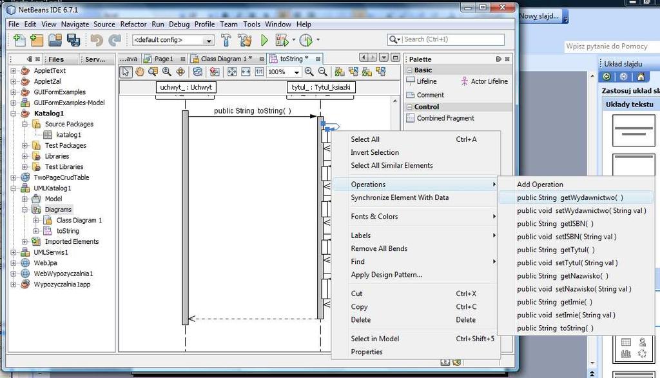
Task: Run the main project with green arrow
Action: (x=264, y=40)
